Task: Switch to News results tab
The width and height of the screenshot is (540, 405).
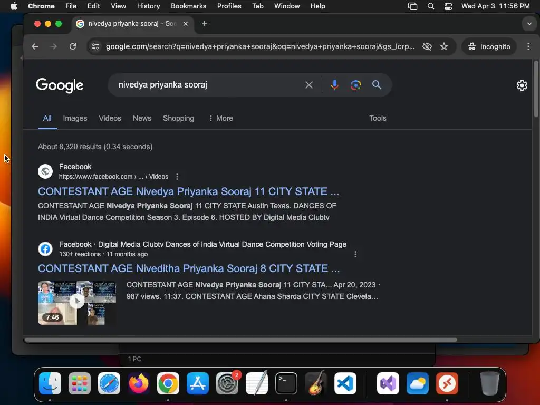Action: pos(142,119)
